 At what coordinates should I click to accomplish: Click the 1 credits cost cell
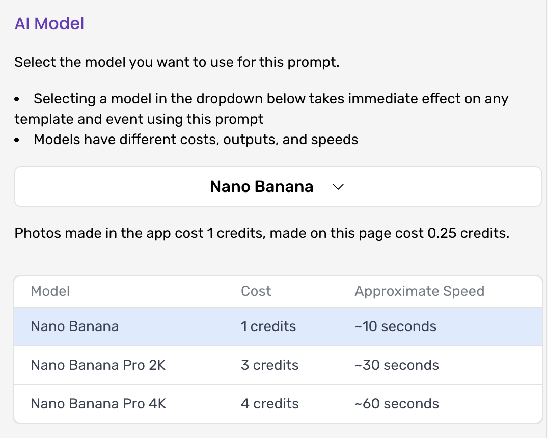click(x=268, y=326)
